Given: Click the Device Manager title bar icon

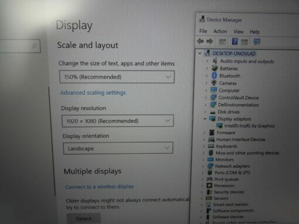Looking at the screenshot, I should pos(202,19).
